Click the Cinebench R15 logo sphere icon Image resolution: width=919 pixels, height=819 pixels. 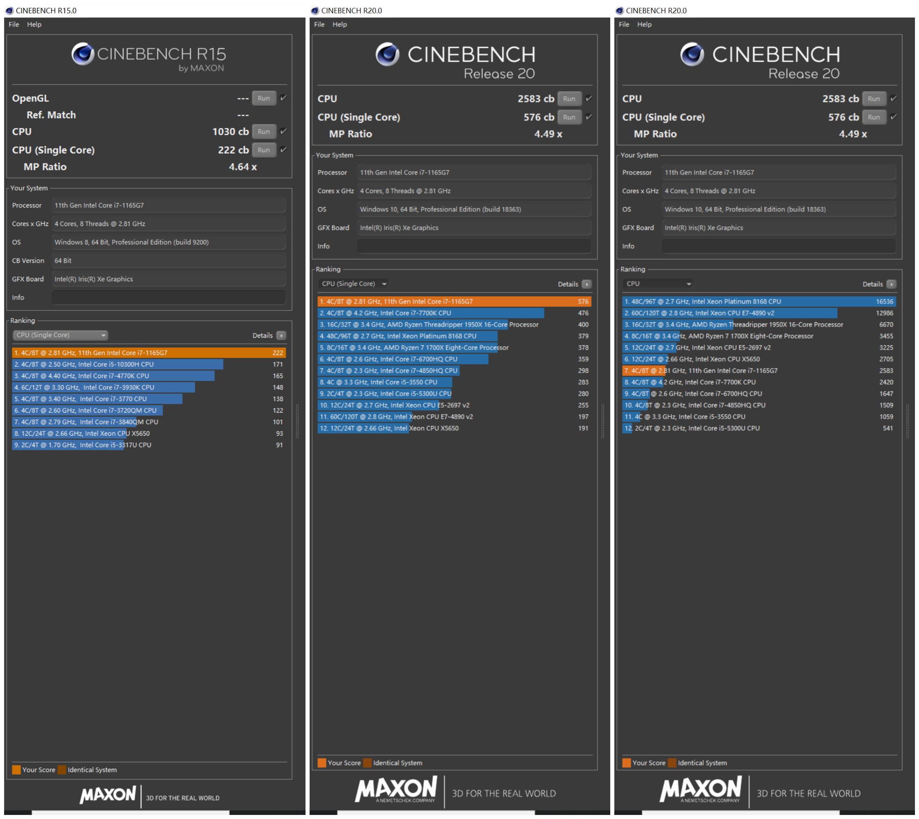pos(83,54)
